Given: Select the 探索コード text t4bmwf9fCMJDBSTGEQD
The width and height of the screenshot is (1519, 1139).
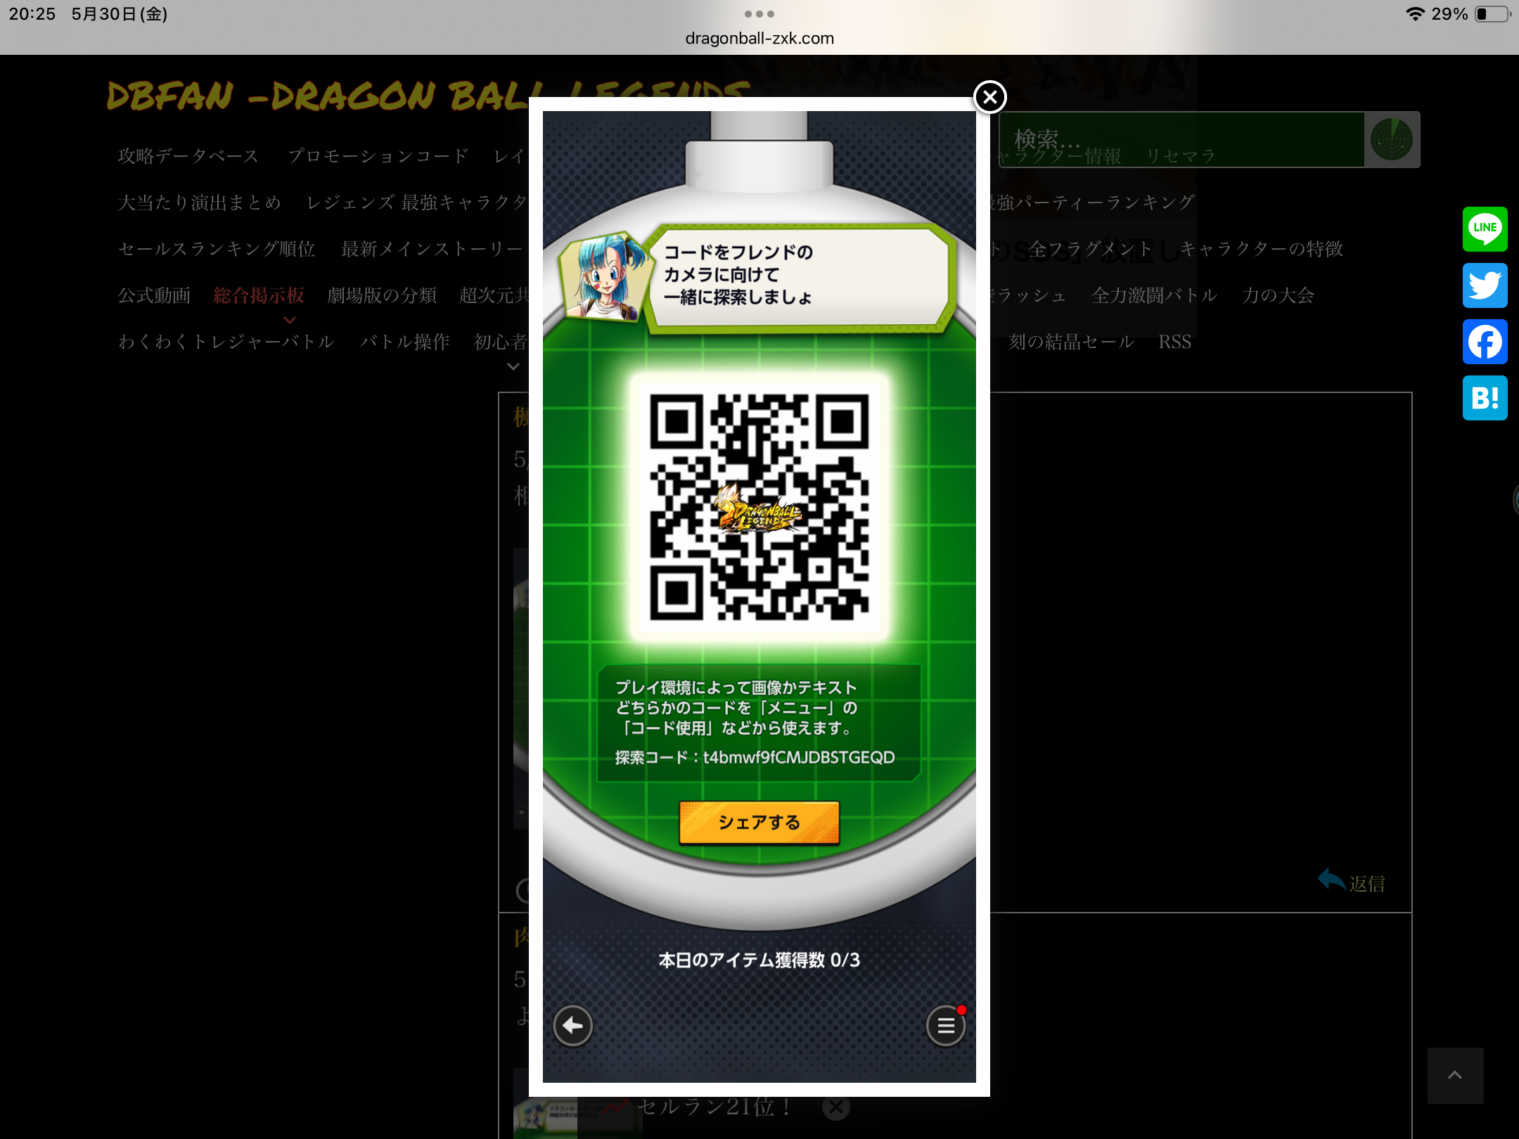Looking at the screenshot, I should [x=799, y=757].
